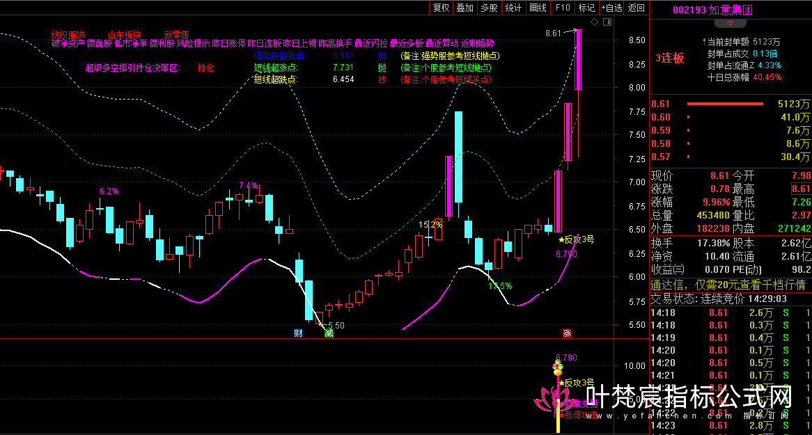Open the 统计 statistics toolbar item
812x435 pixels.
coord(513,7)
